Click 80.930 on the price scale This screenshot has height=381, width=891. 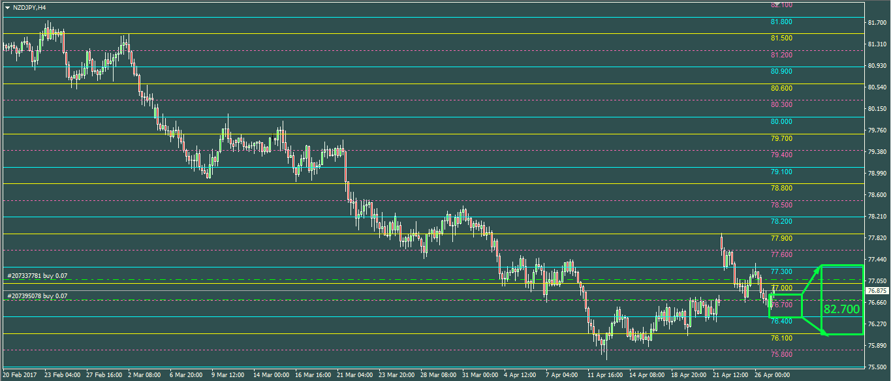point(878,66)
